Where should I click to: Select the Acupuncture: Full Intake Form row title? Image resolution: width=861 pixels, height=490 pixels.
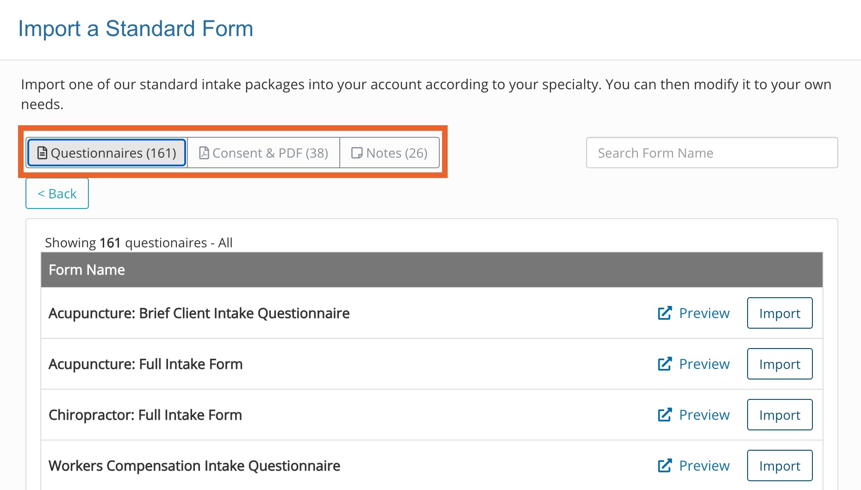[x=145, y=364]
